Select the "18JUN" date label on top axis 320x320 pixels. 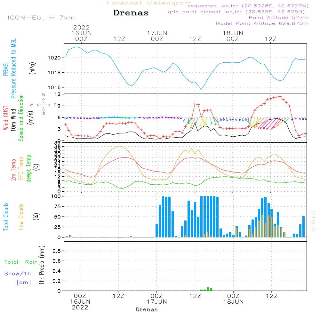point(233,33)
